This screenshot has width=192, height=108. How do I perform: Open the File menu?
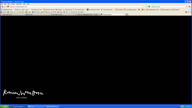[x=2, y=4]
